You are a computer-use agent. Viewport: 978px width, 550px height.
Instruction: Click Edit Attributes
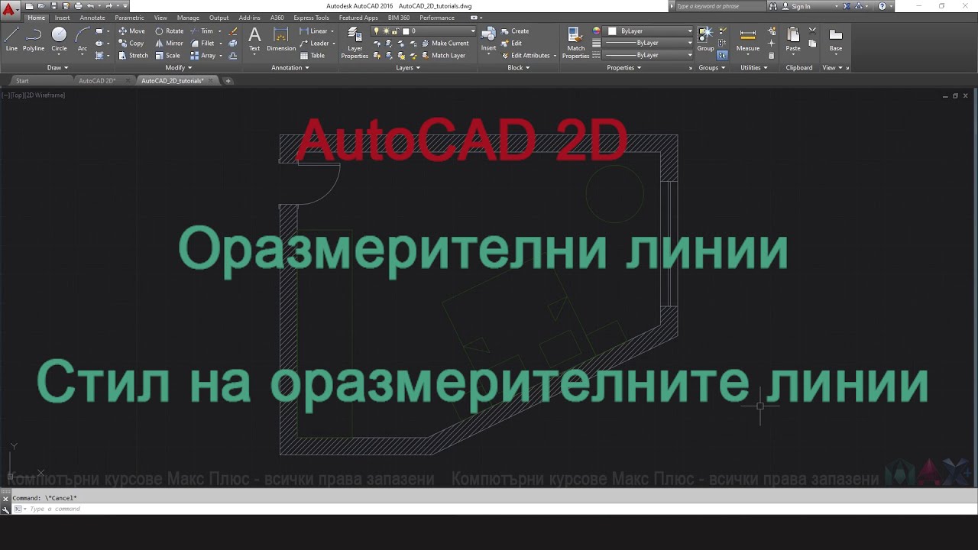[x=526, y=56]
